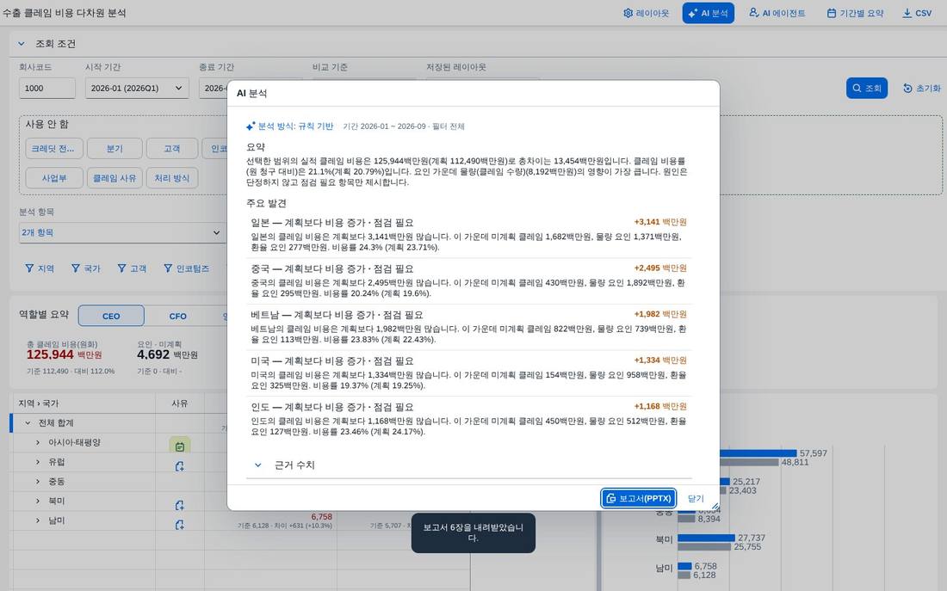Grab the dialog resize handle icon

coord(715,506)
